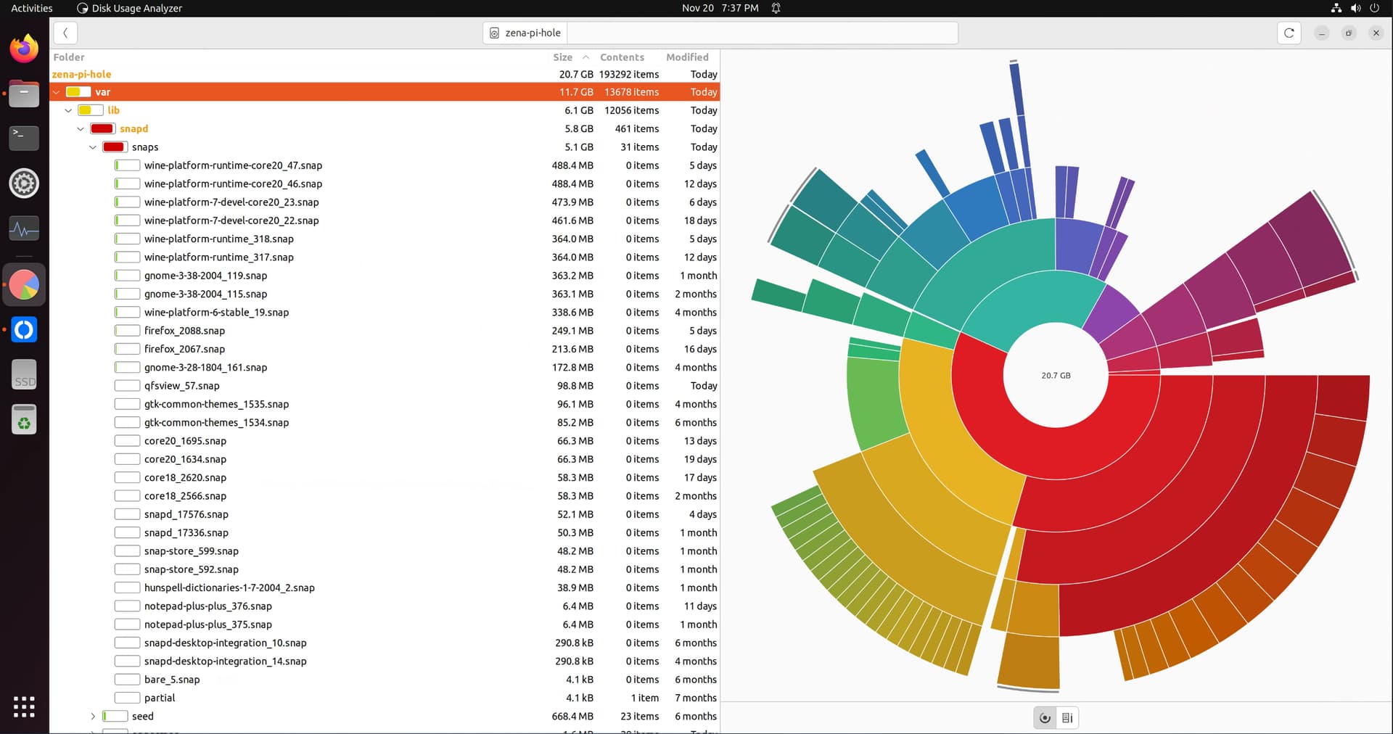The image size is (1393, 734).
Task: Sort by Size column header
Action: [x=570, y=57]
